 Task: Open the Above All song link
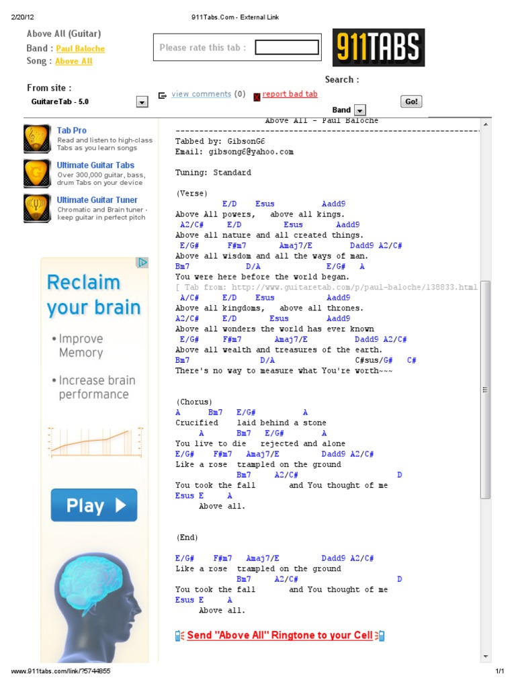(74, 61)
